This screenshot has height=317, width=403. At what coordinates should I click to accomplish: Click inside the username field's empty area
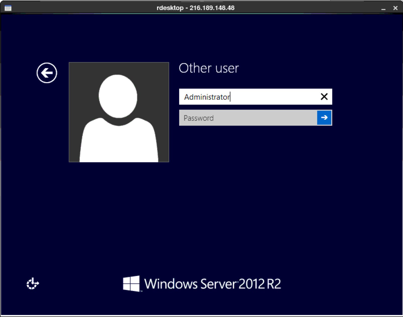(x=274, y=97)
